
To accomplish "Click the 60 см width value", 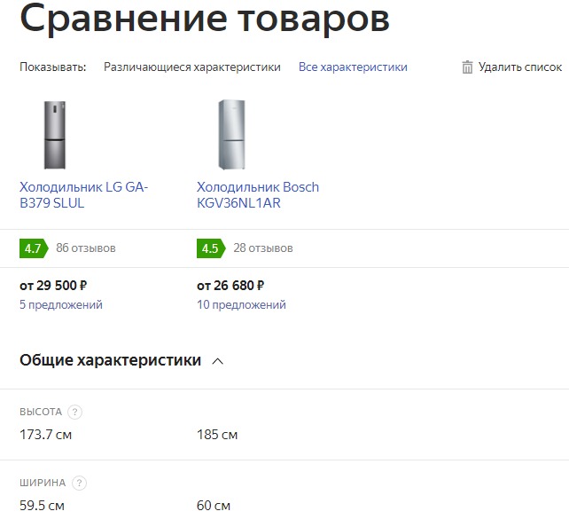I will pos(214,506).
